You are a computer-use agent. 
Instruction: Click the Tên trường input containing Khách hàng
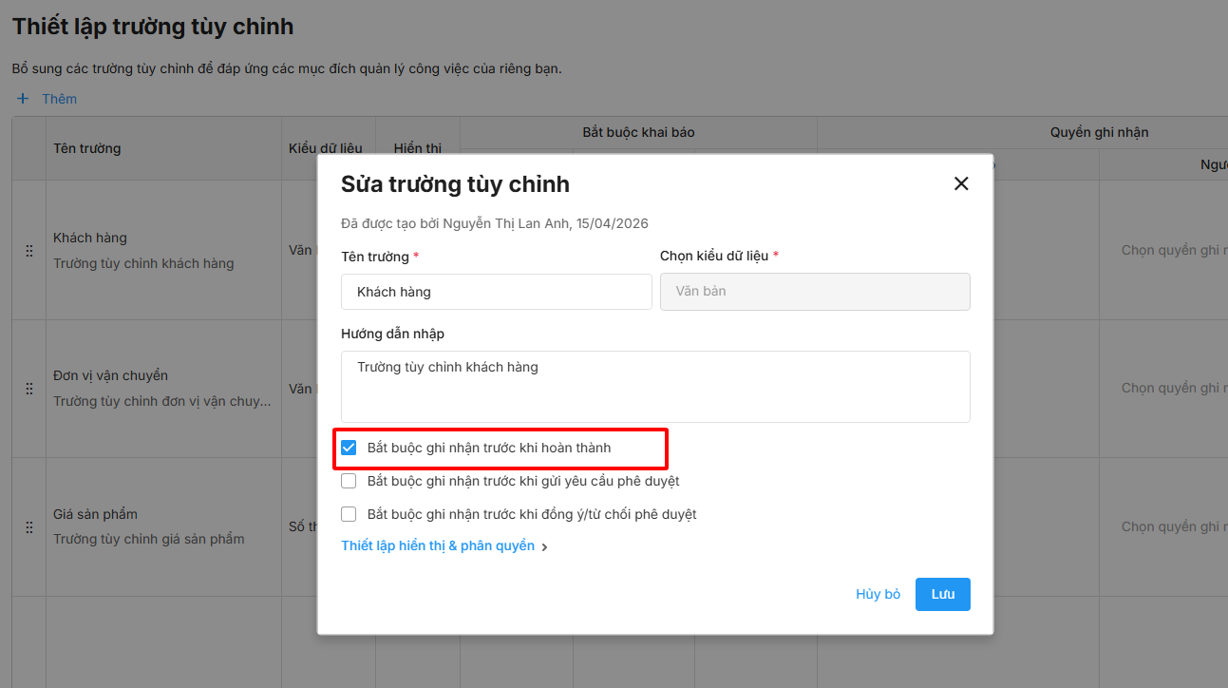[496, 292]
